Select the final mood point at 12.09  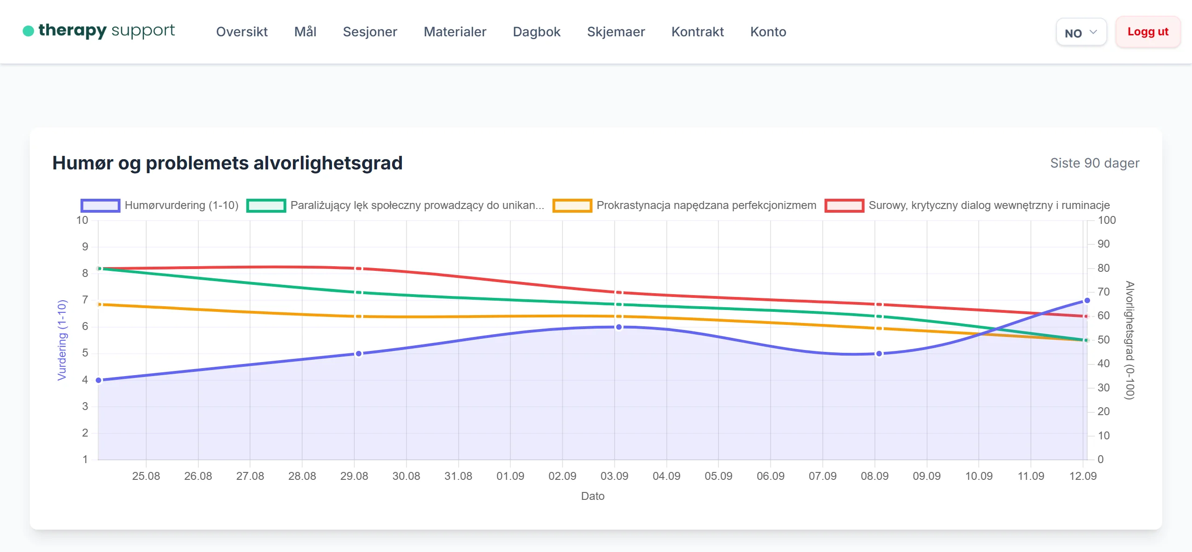1087,301
